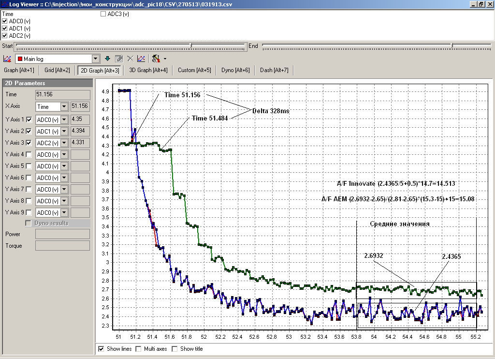Click the Time value field in 2D Parameters
This screenshot has height=359, width=495.
click(x=62, y=95)
